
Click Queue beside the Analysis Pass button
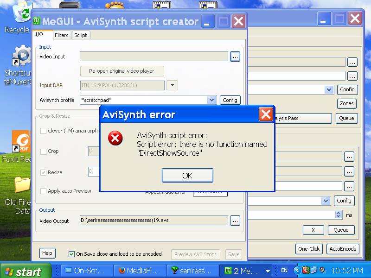click(x=346, y=118)
